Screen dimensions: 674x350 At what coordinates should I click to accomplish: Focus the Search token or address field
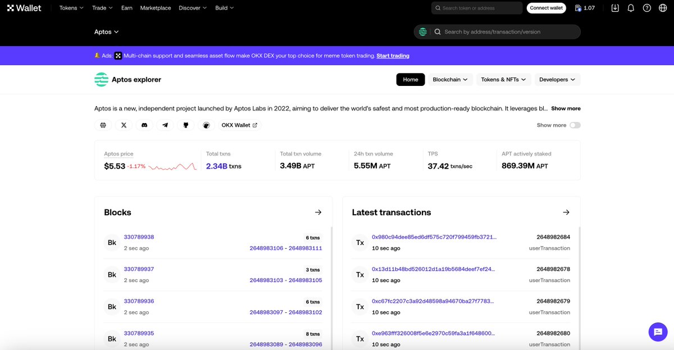[x=477, y=8]
